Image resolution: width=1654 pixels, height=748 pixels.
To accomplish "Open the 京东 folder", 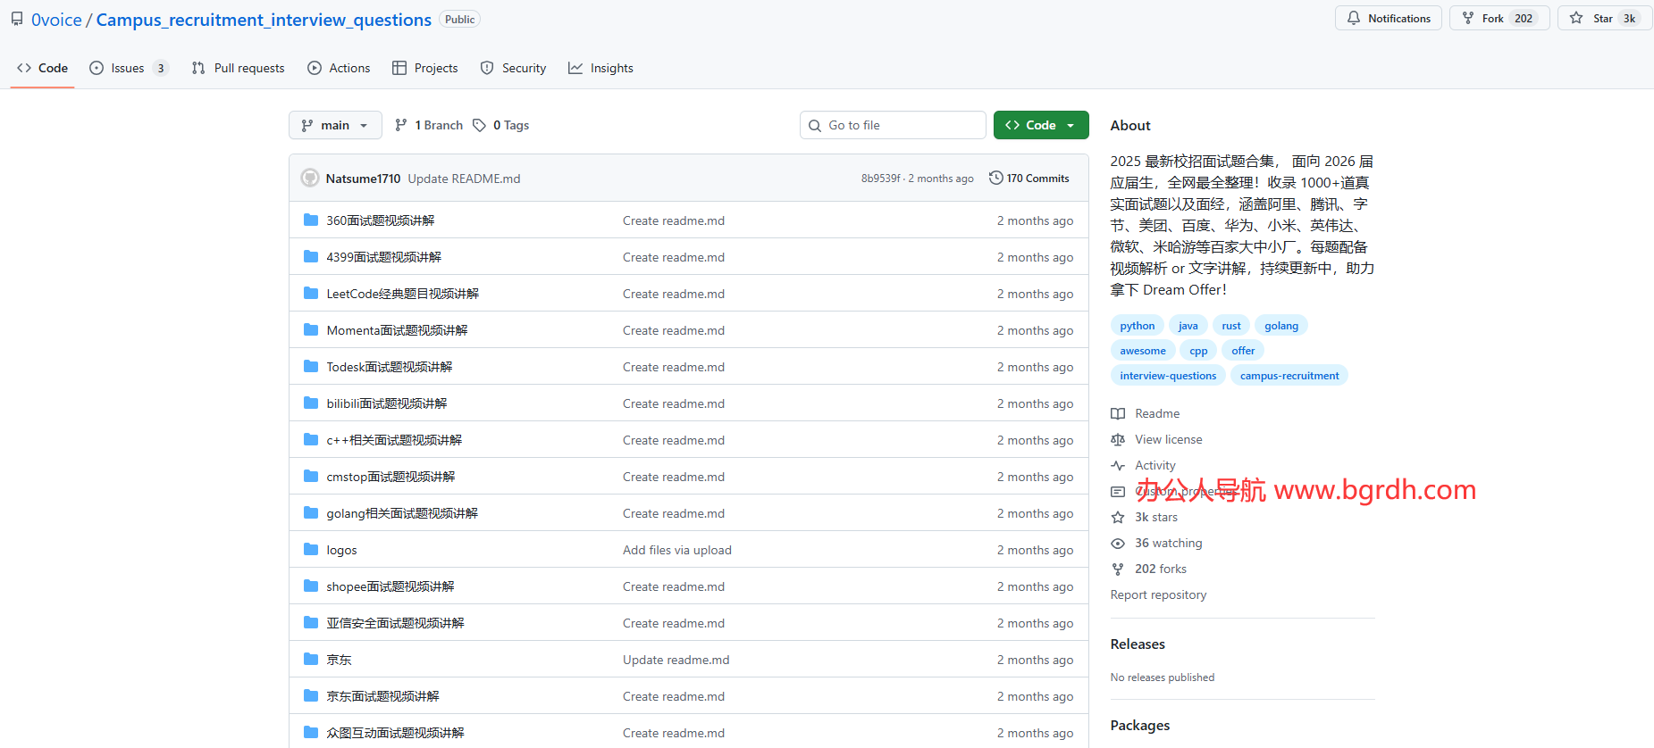I will [x=339, y=661].
